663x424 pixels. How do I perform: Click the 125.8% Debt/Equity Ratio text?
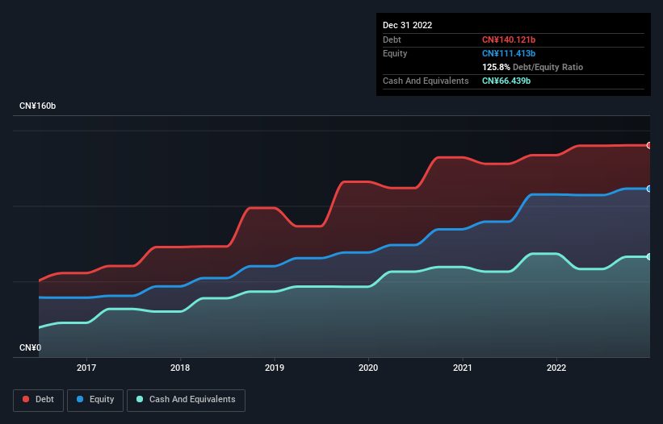pos(532,67)
